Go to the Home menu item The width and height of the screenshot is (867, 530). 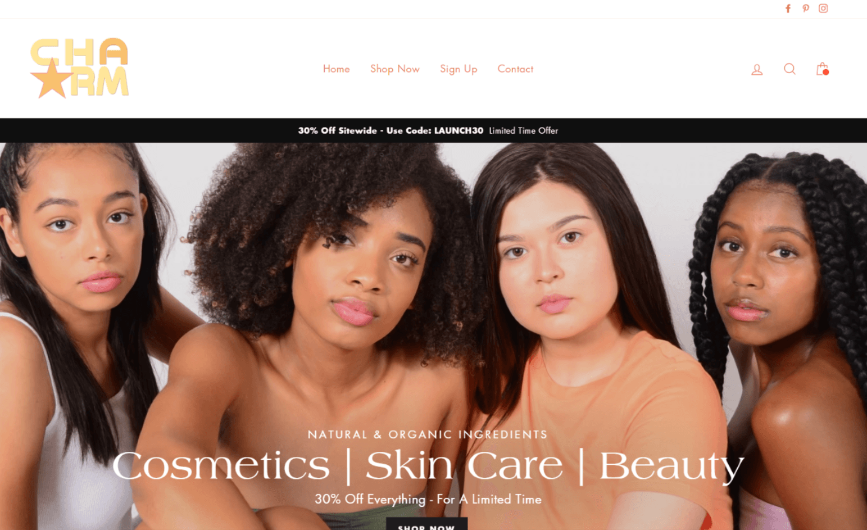pos(336,69)
